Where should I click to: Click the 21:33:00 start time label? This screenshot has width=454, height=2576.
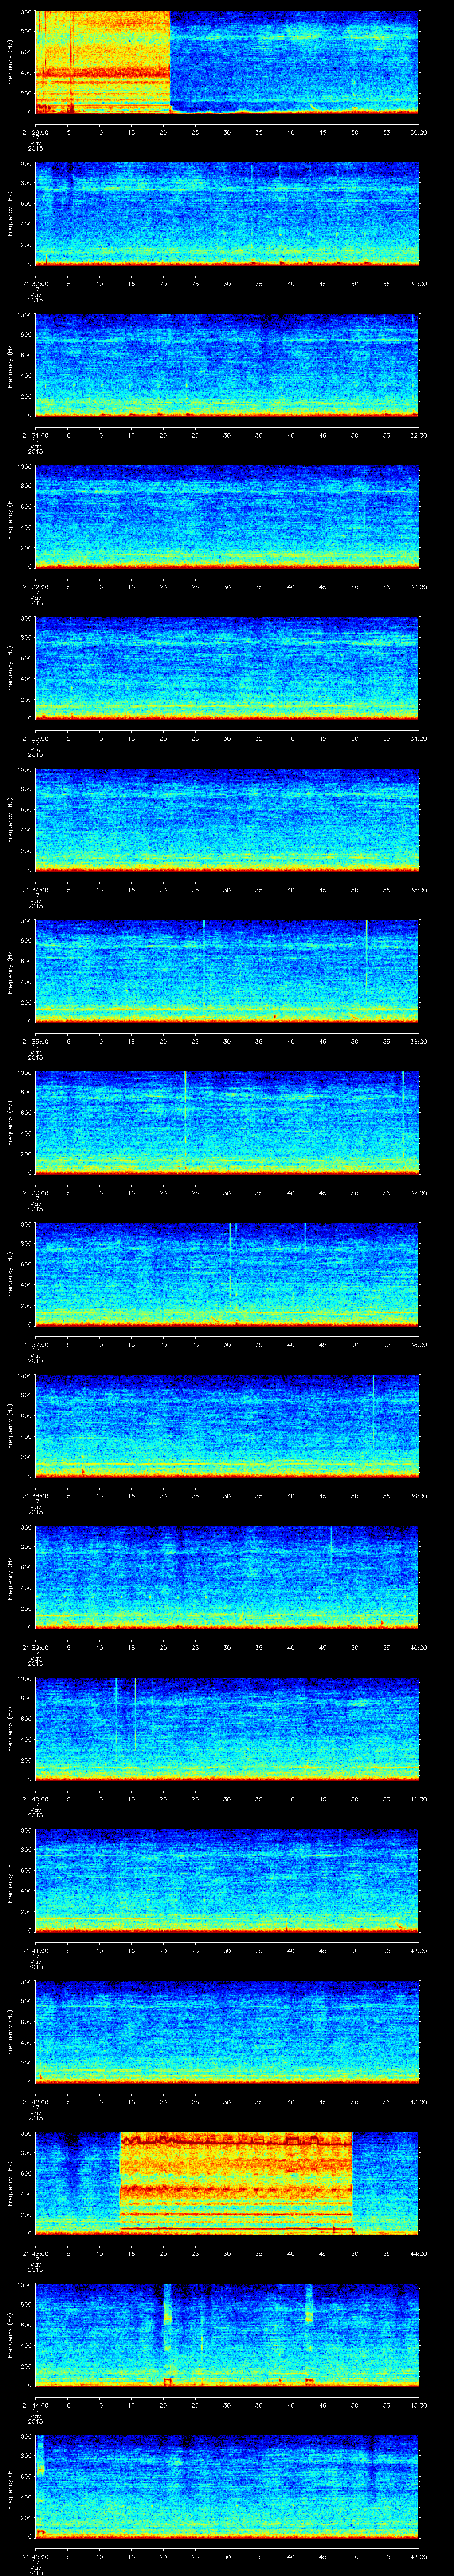(35, 738)
